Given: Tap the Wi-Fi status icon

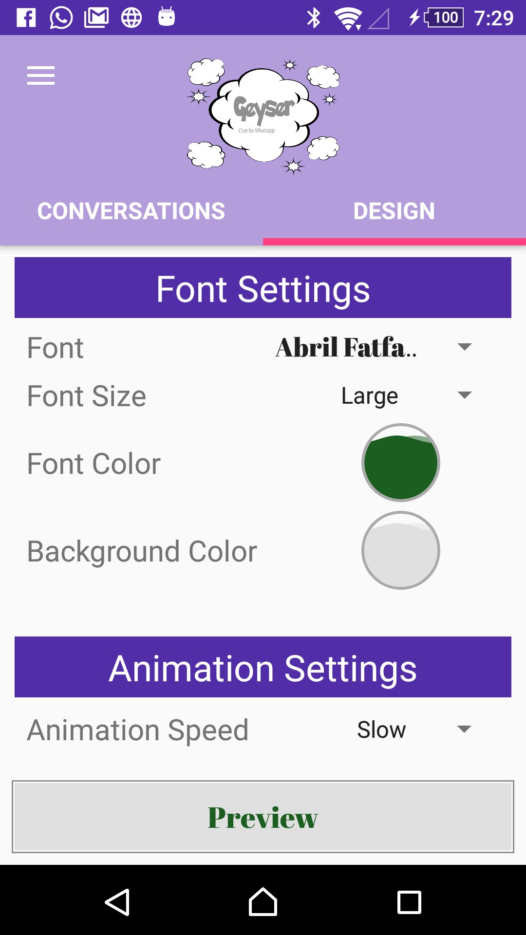Looking at the screenshot, I should (348, 19).
